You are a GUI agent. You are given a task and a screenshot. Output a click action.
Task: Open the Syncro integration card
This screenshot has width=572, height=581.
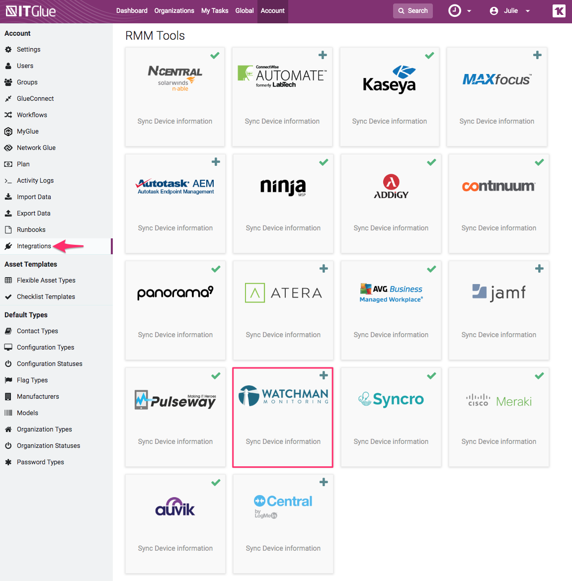(391, 417)
